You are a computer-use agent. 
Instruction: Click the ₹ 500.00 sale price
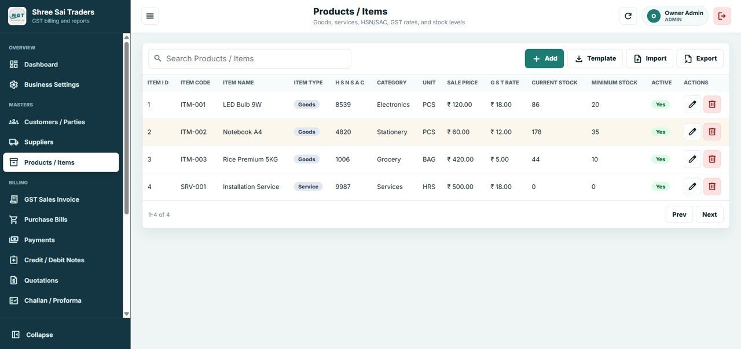pyautogui.click(x=460, y=187)
